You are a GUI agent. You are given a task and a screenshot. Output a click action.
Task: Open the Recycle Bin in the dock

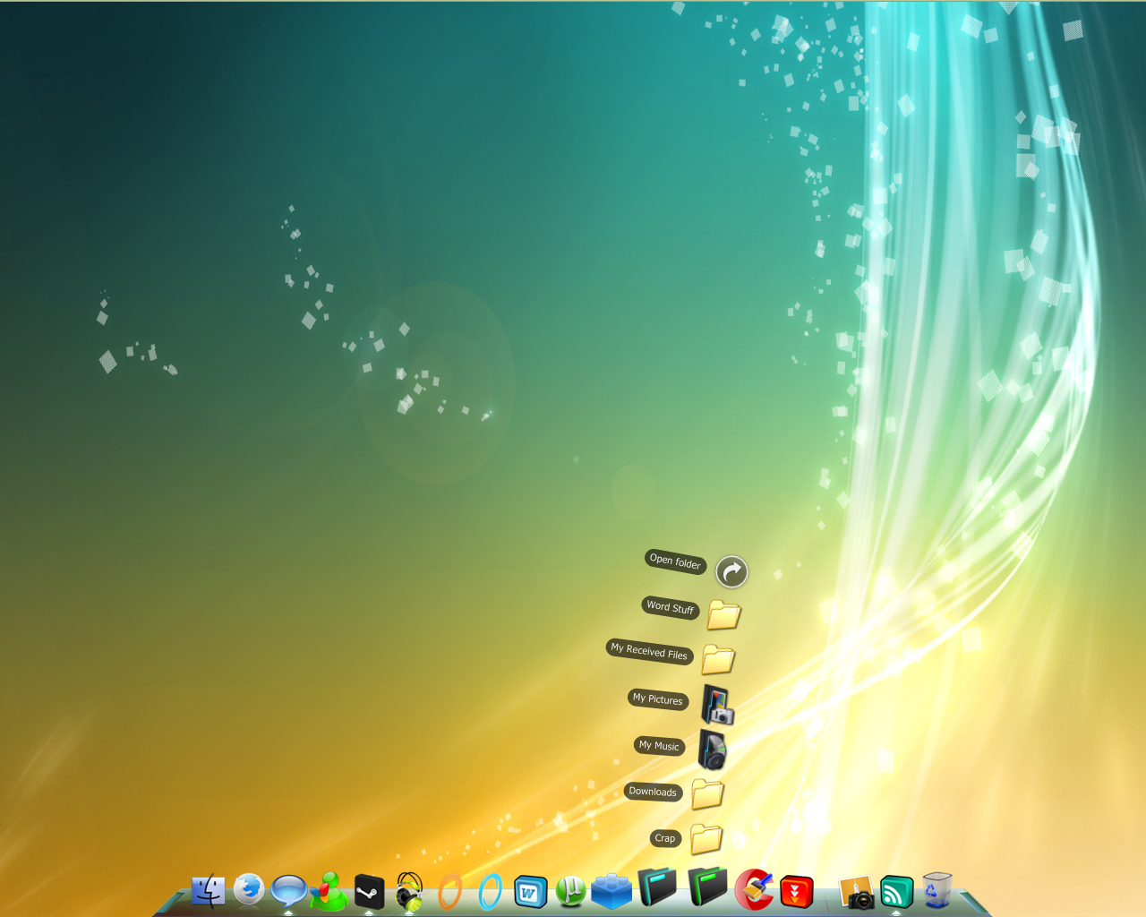click(936, 891)
